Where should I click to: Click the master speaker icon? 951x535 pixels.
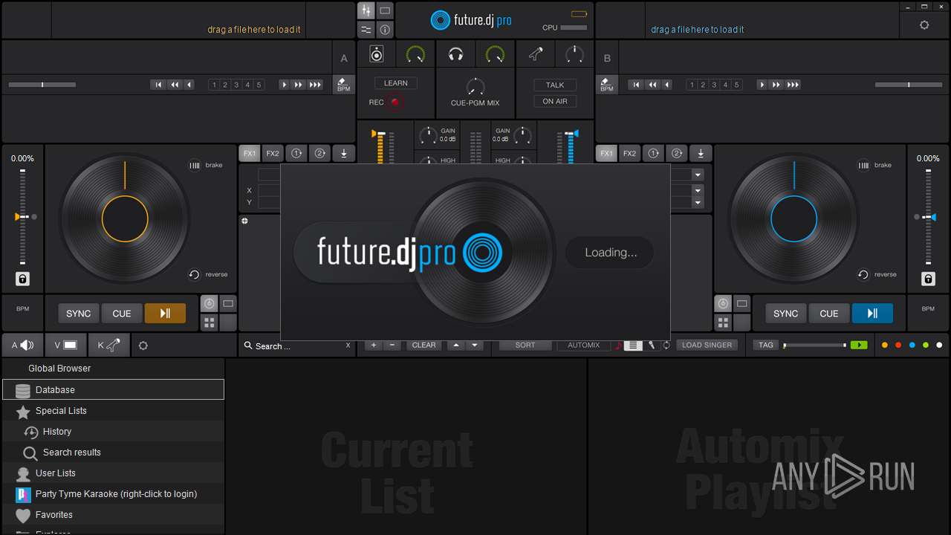pos(377,54)
